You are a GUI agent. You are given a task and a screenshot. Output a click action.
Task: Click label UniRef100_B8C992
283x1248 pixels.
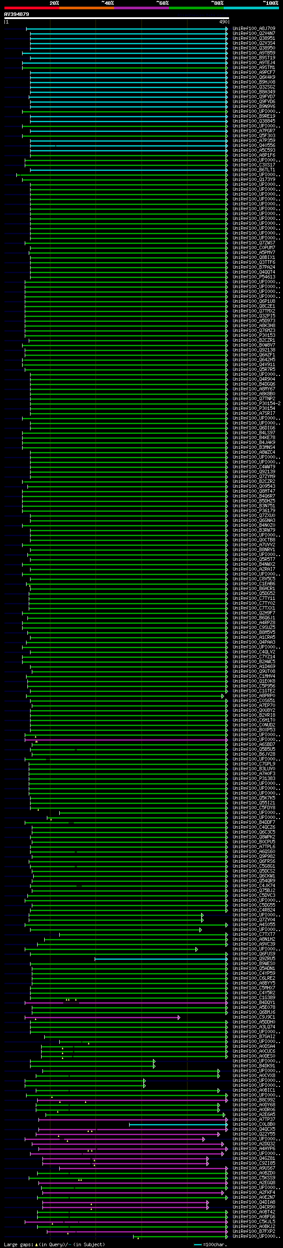(x=254, y=1100)
